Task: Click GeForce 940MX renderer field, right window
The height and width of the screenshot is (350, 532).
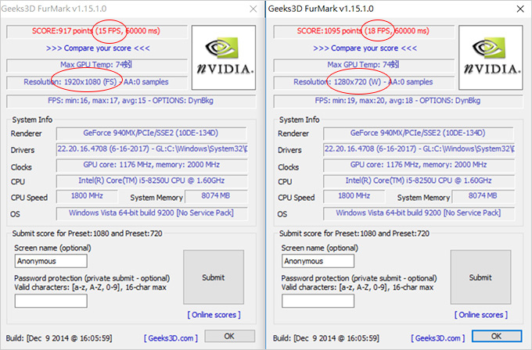Action: pyautogui.click(x=419, y=133)
